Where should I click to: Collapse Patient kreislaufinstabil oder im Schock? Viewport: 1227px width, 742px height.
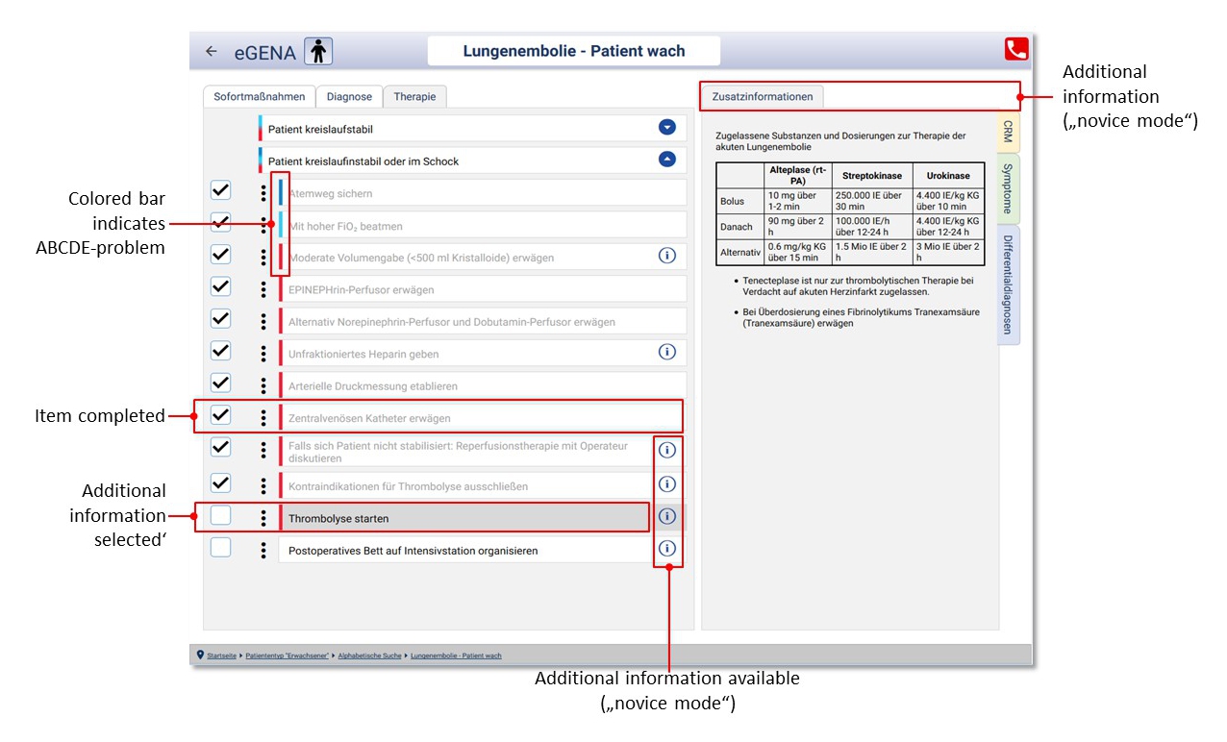666,160
